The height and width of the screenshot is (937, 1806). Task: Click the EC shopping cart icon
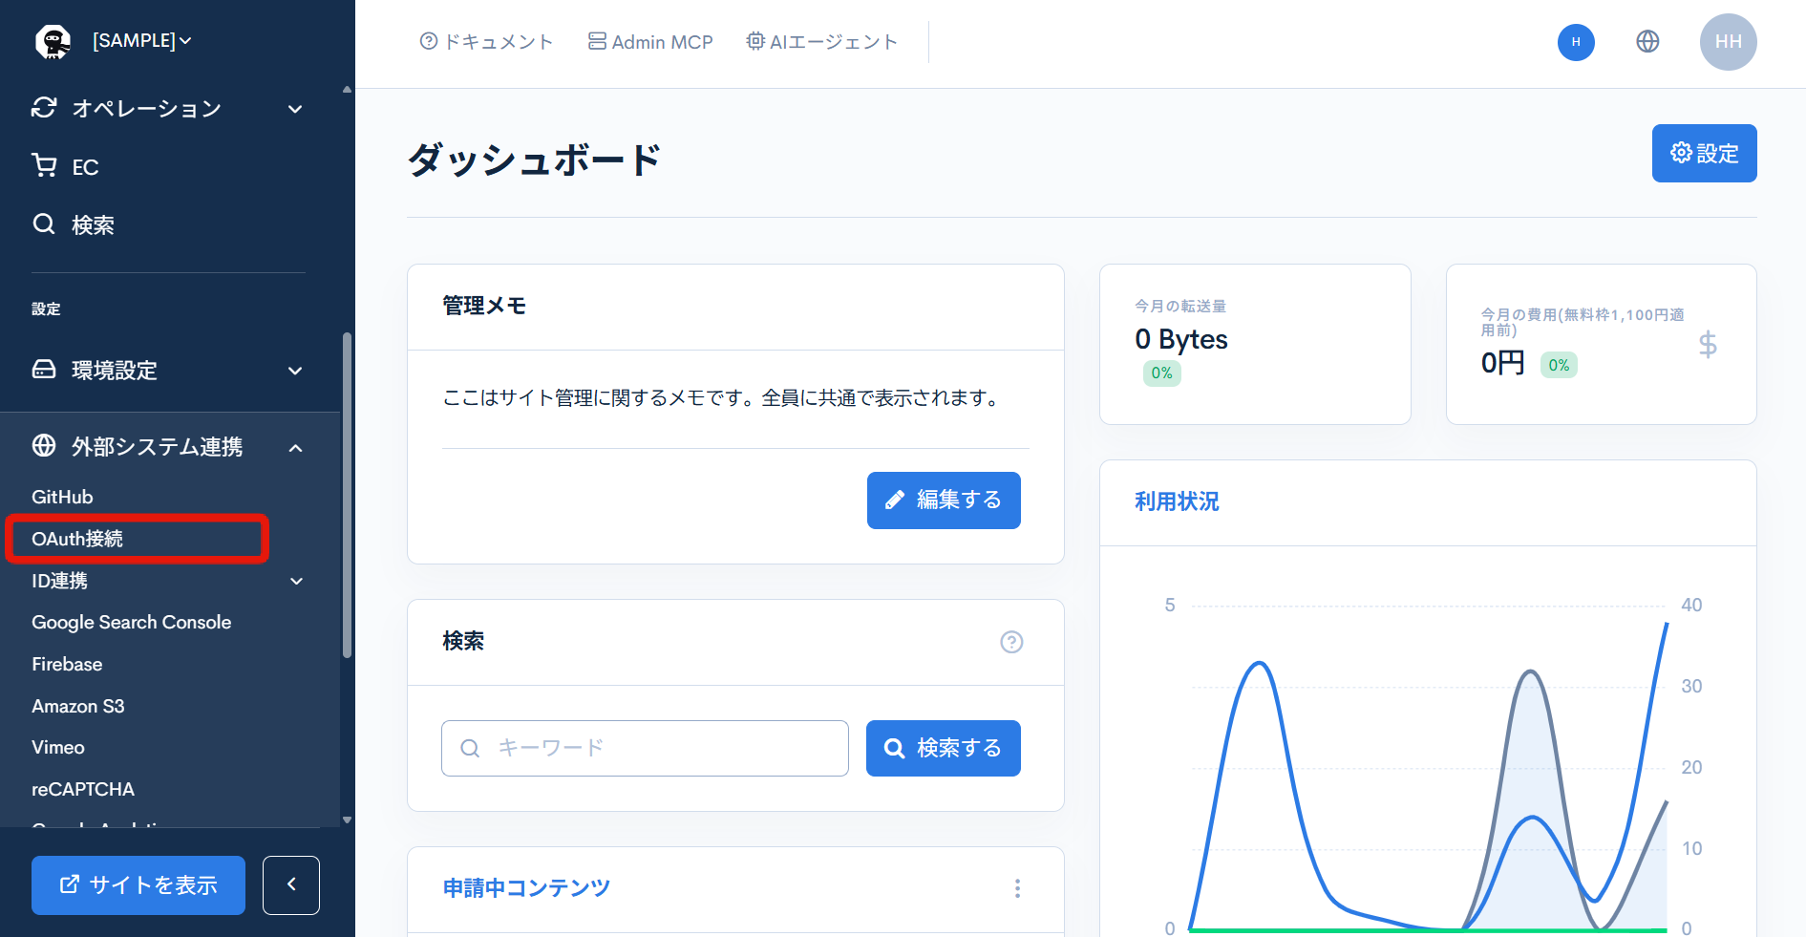tap(44, 166)
